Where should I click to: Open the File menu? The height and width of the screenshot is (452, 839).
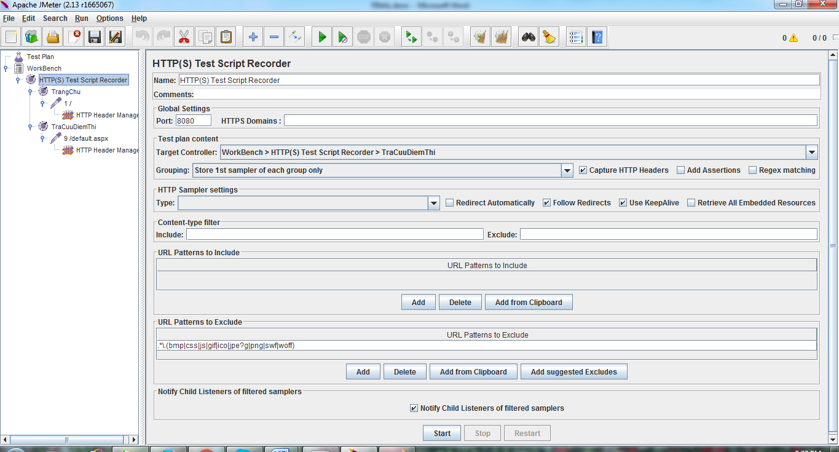[x=9, y=18]
